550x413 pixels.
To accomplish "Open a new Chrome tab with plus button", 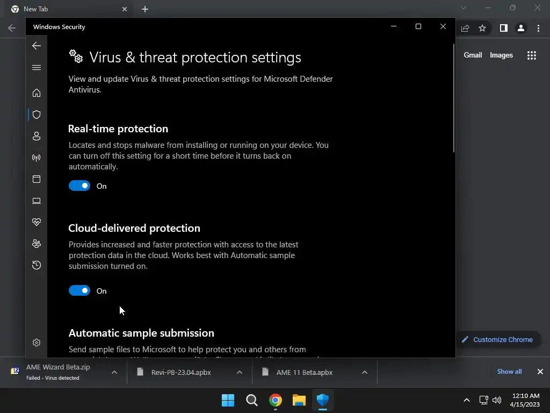I will [x=145, y=9].
